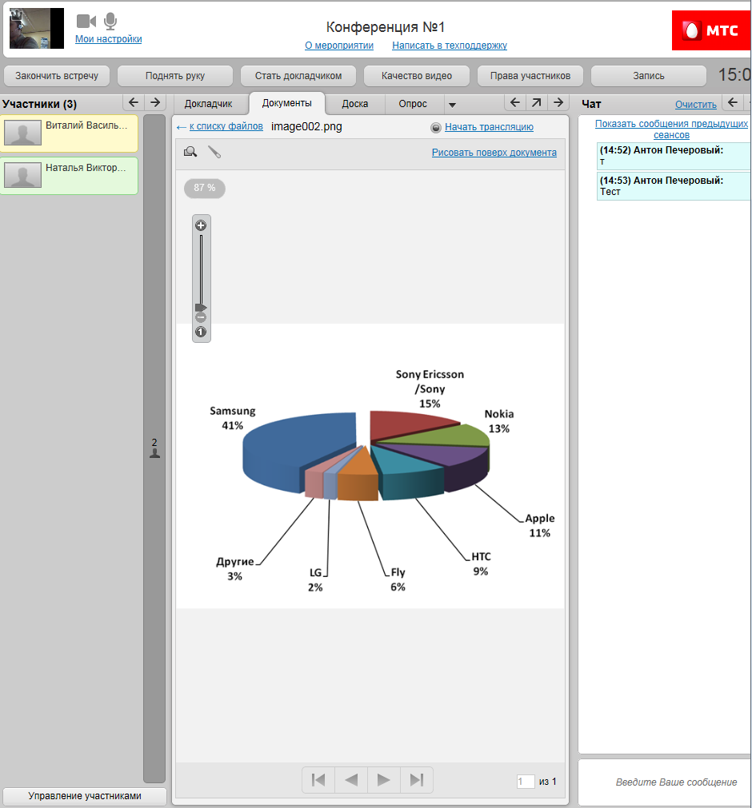Start broadcast with Начать трансляцию
This screenshot has height=808, width=752.
click(x=489, y=127)
